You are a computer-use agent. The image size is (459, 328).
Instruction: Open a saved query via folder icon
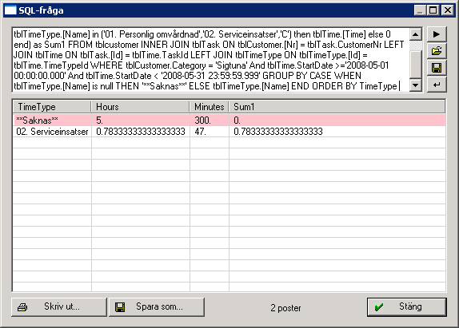[x=436, y=51]
